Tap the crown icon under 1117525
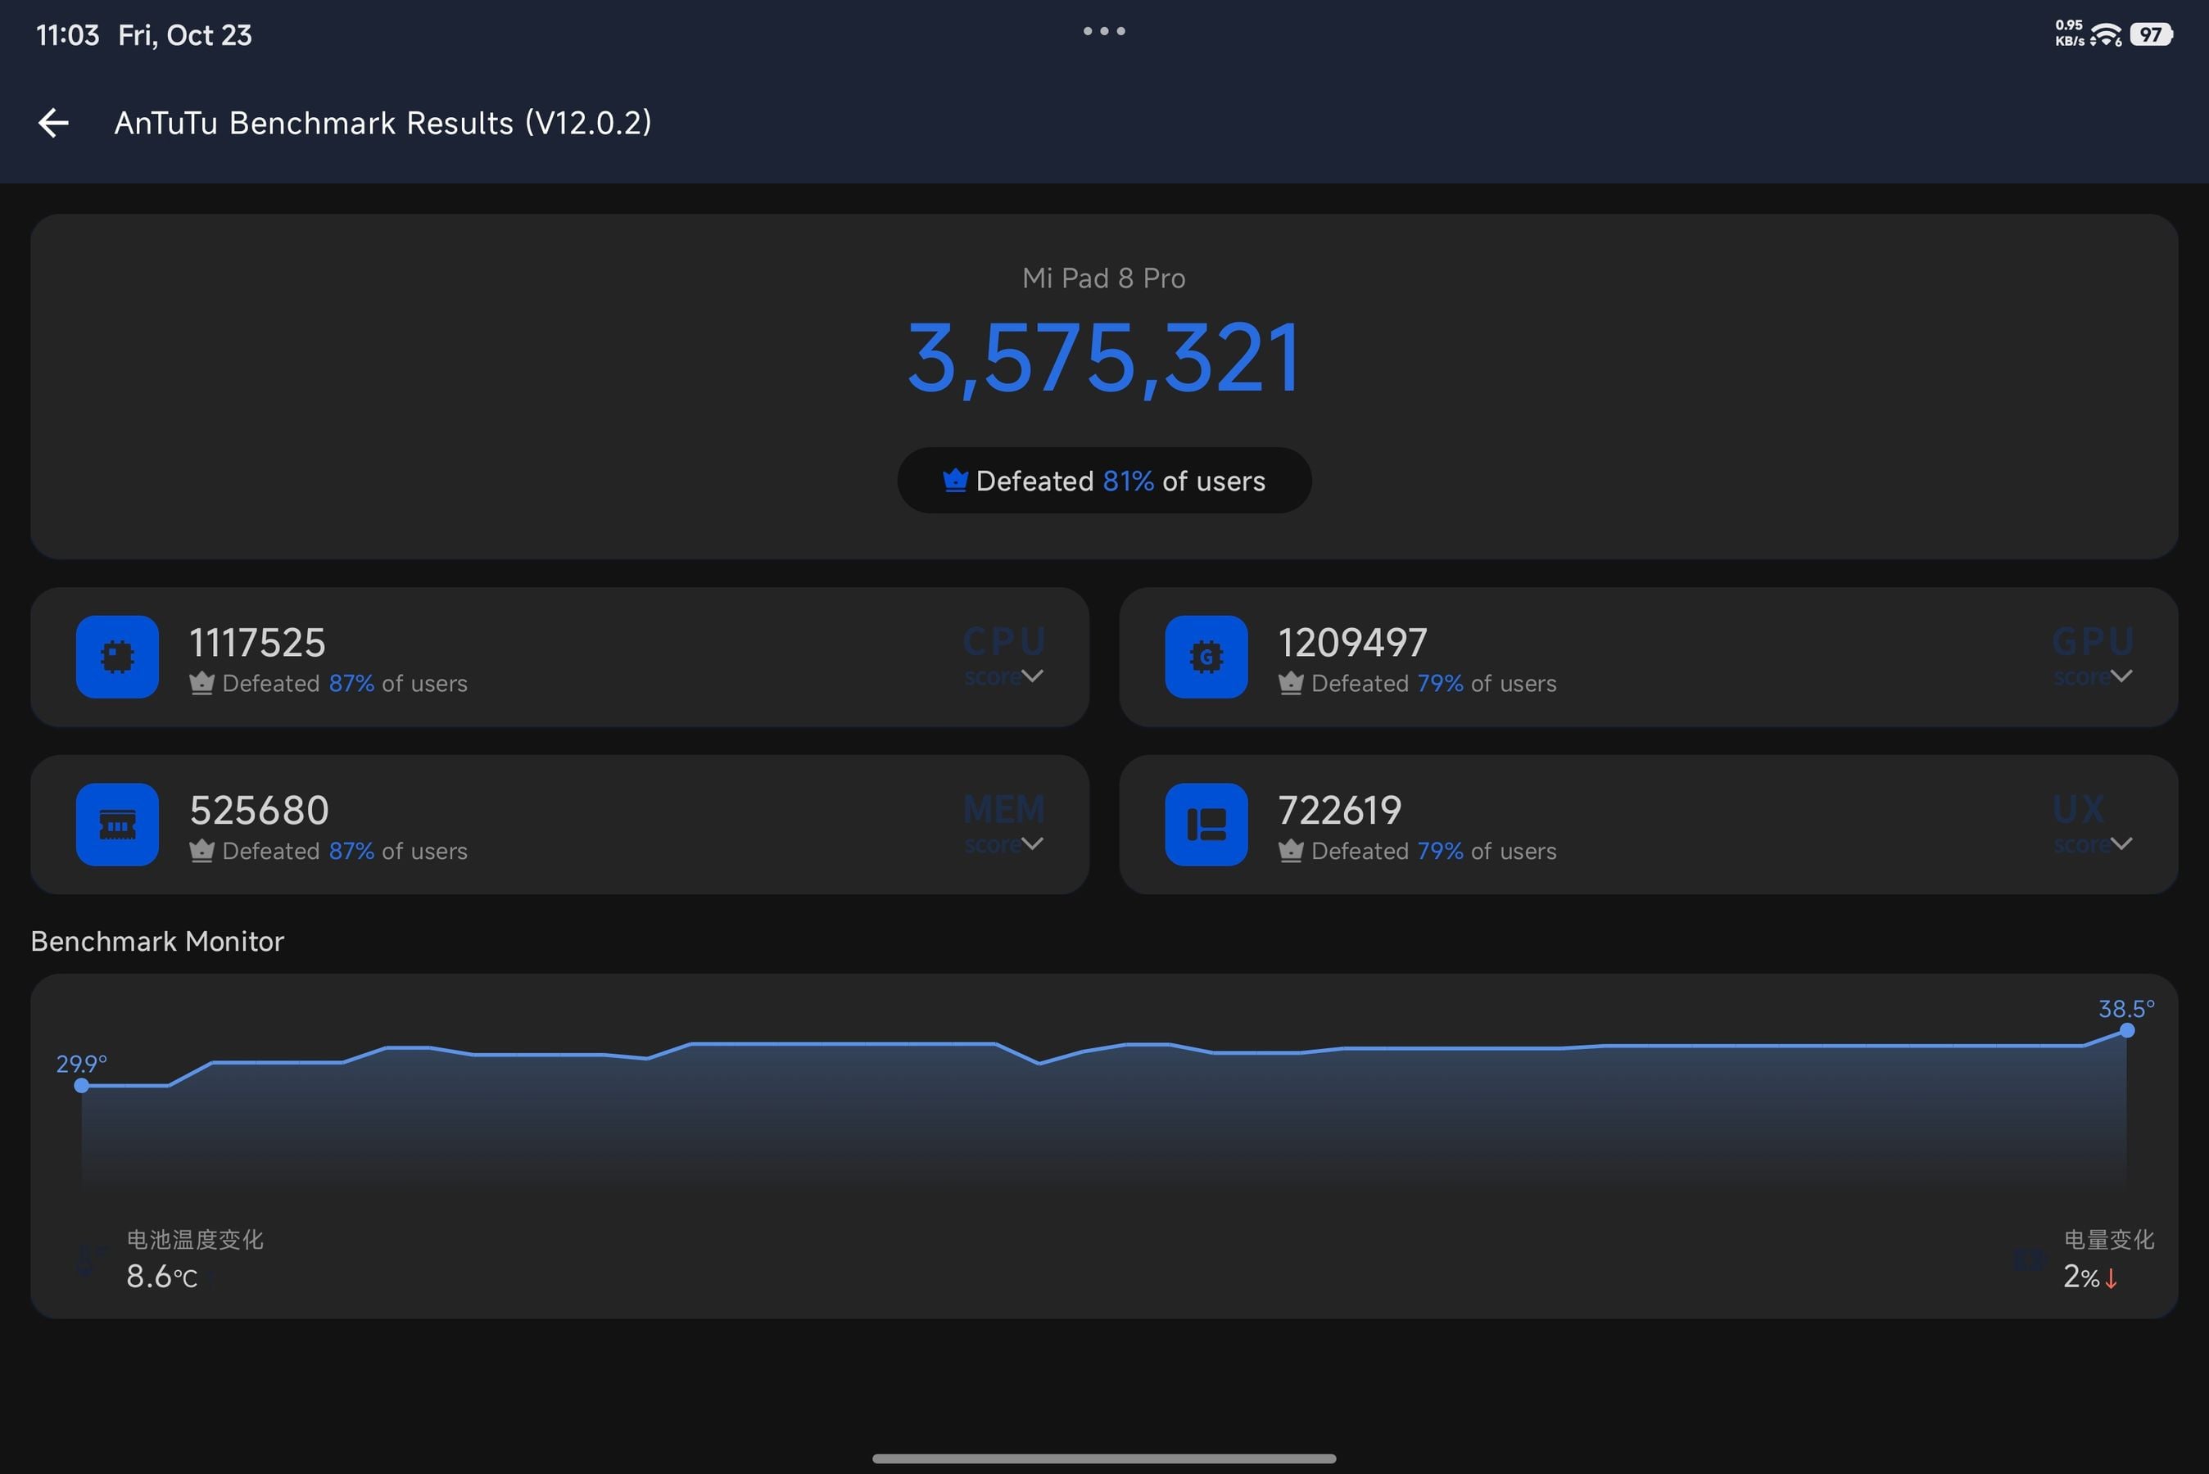 click(201, 682)
